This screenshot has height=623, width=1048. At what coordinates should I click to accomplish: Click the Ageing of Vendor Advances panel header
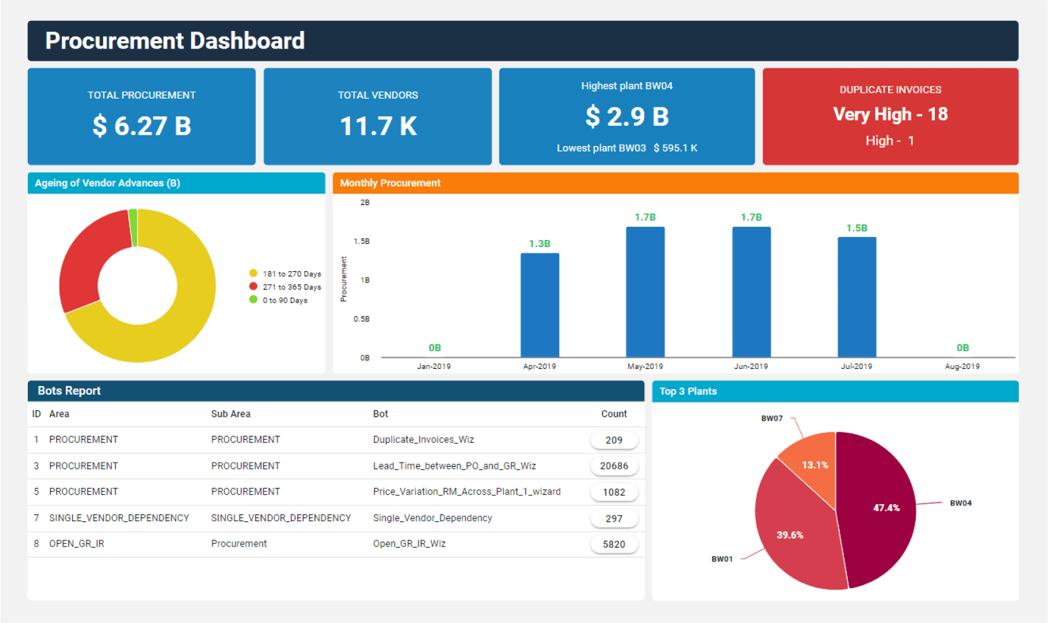176,183
